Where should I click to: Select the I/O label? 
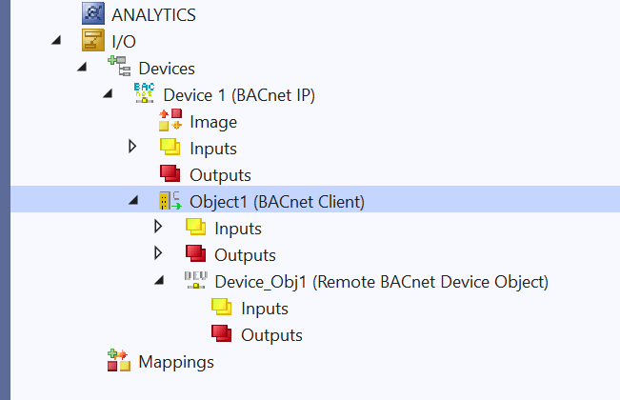click(x=124, y=42)
